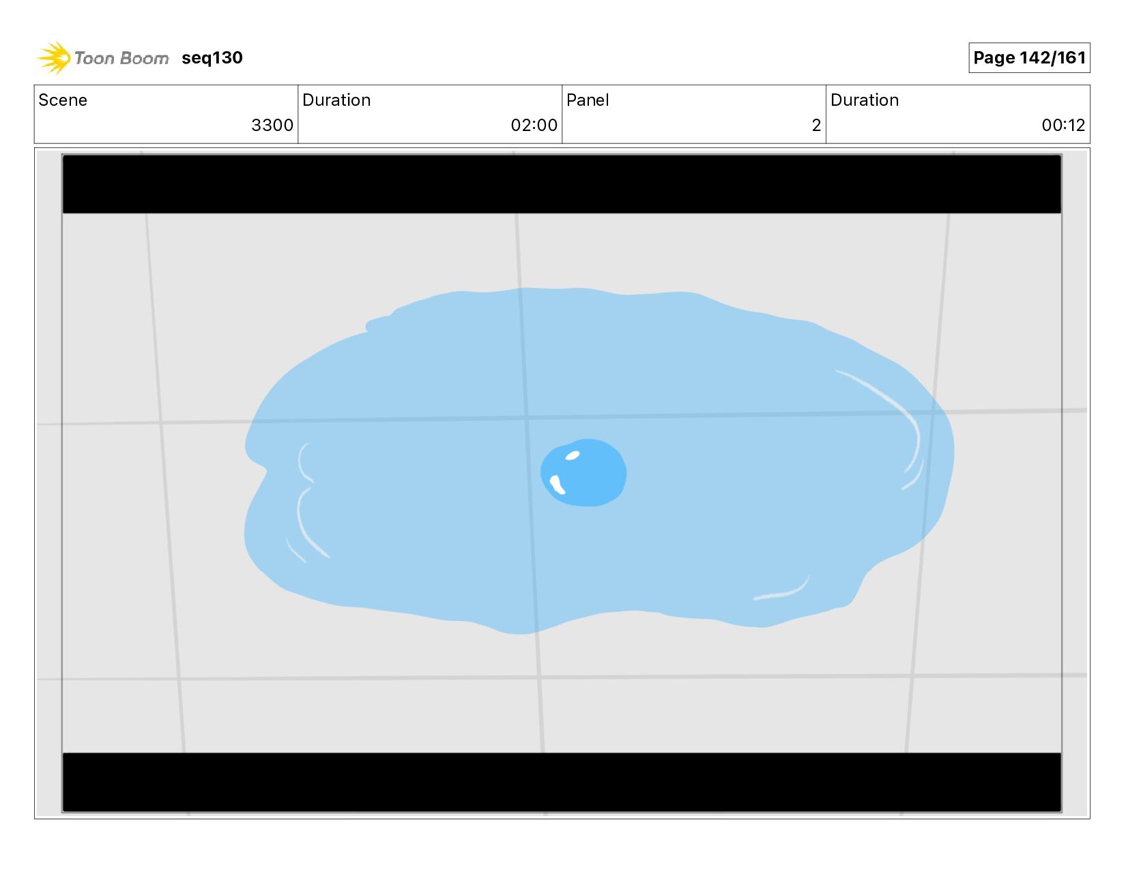This screenshot has height=870, width=1126.
Task: Select the Scene label text
Action: [x=63, y=100]
